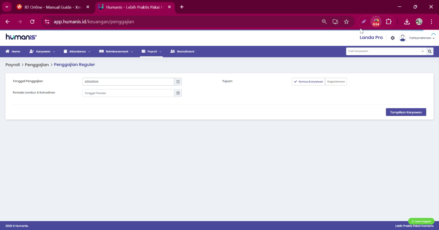Image resolution: width=439 pixels, height=230 pixels.
Task: Go to Home menu
Action: coord(13,52)
